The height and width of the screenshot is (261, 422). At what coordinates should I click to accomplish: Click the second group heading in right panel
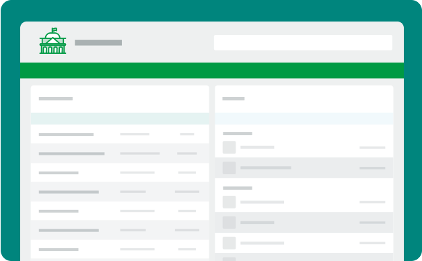coord(238,188)
